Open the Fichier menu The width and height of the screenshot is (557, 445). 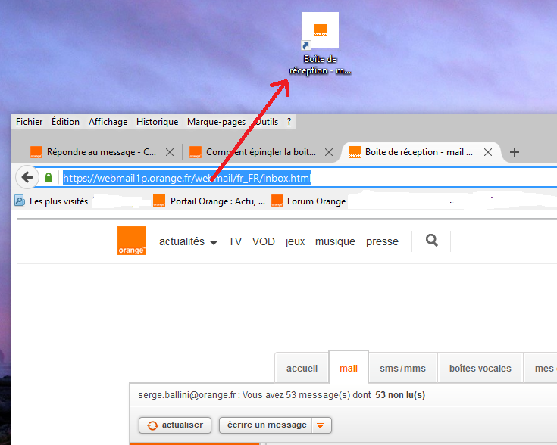tap(29, 122)
